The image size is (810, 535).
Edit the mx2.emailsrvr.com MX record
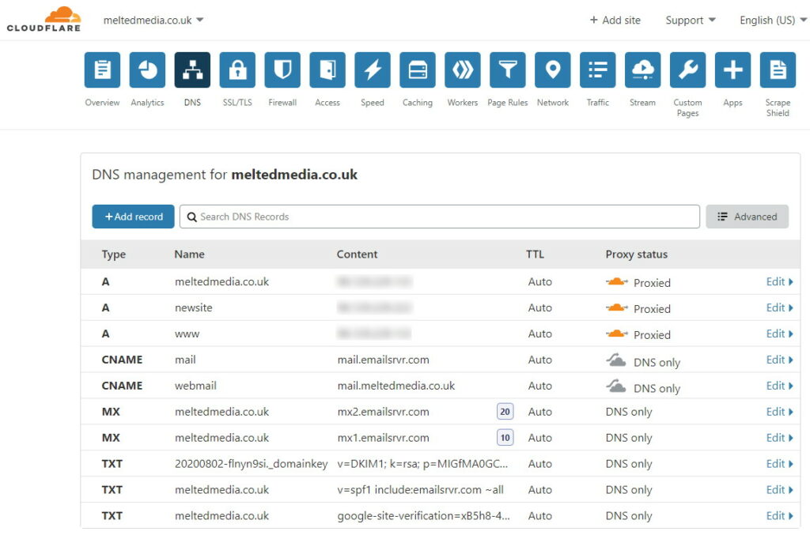click(x=779, y=412)
